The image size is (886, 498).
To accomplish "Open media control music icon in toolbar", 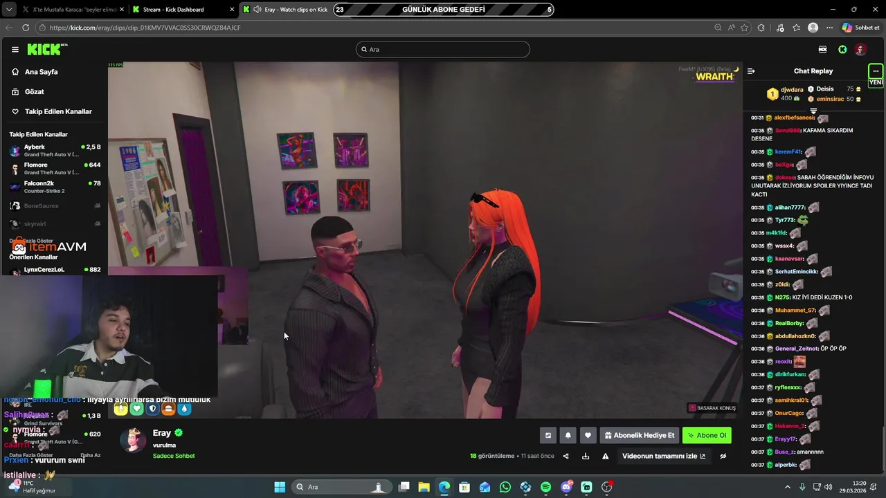I will [x=780, y=28].
